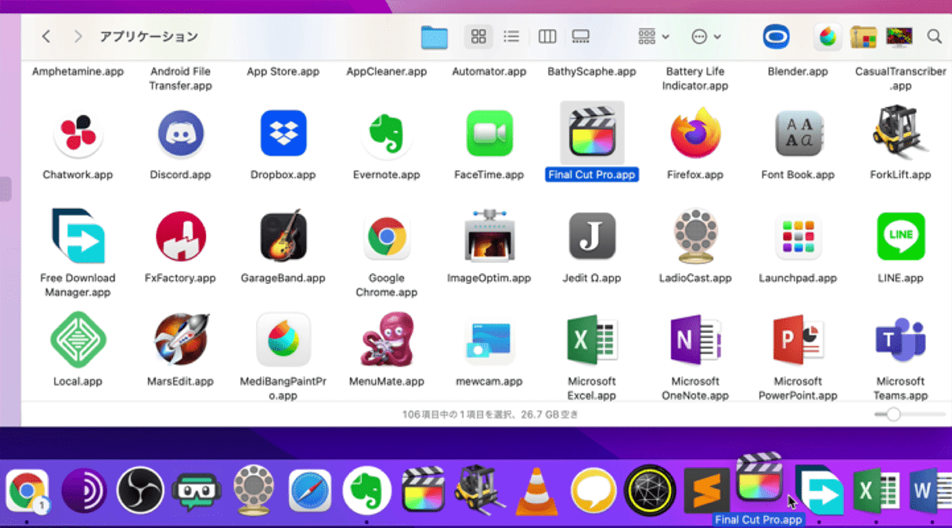Select the LadioCast.app icon in Finder
This screenshot has height=528, width=952.
tap(695, 235)
